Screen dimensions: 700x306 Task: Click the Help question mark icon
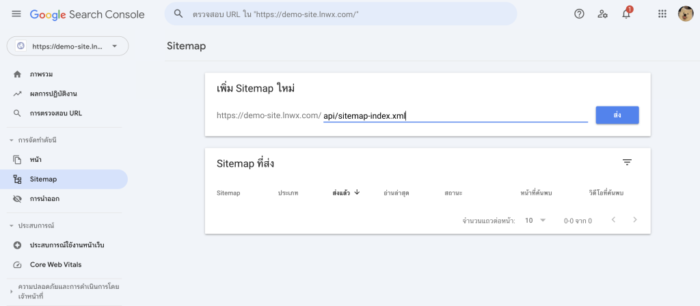tap(579, 14)
